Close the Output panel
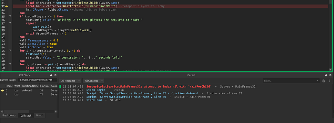Viewport: 334px width, 123px height. click(x=330, y=75)
